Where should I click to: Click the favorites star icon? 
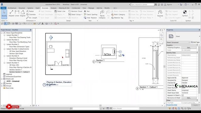point(162,4)
